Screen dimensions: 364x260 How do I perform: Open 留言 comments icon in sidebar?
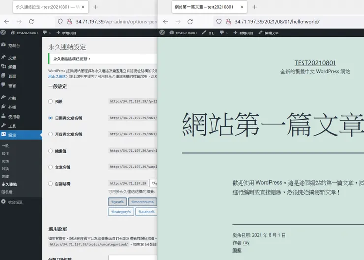3,85
